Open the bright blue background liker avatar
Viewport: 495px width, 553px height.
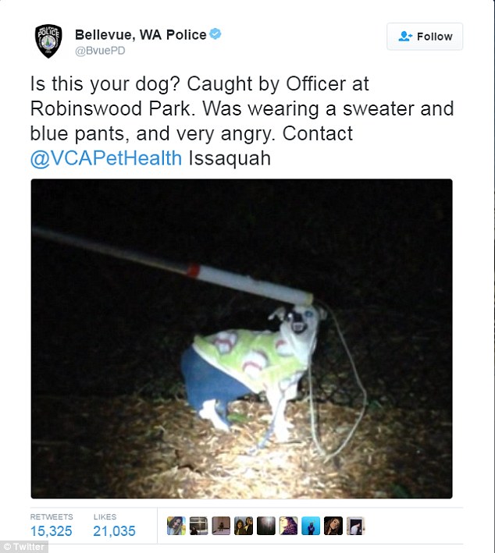click(311, 526)
